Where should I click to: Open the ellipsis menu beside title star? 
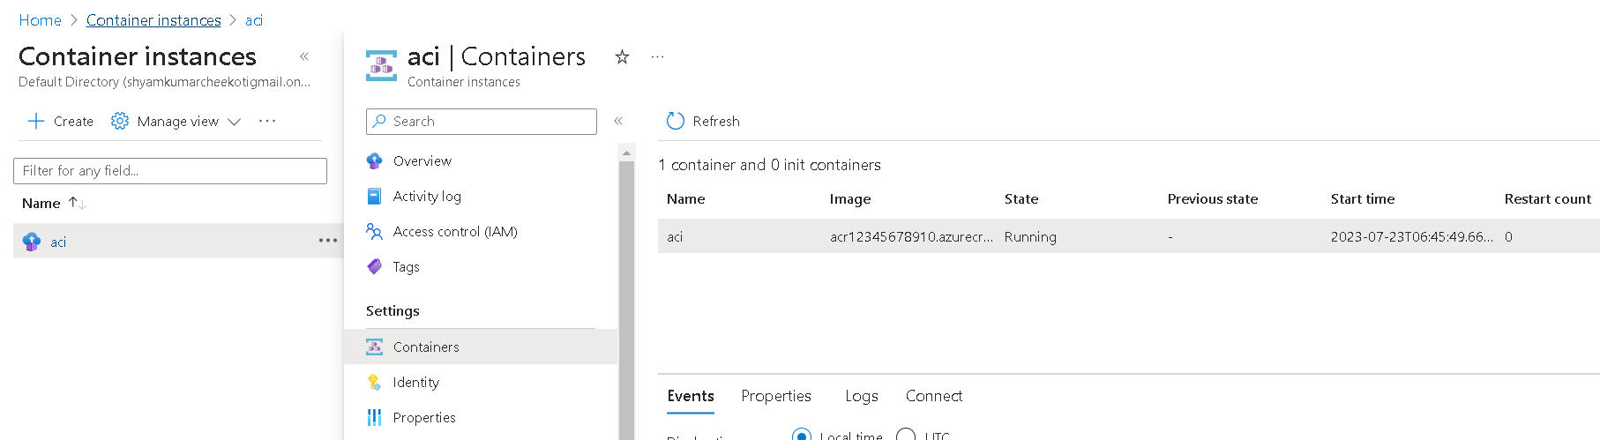point(657,56)
